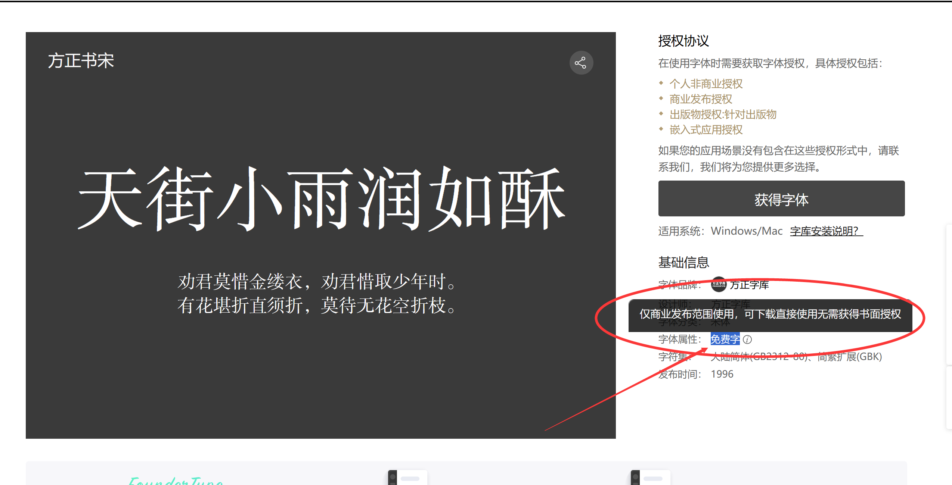Click the 基础信息 heading
Viewport: 952px width, 485px height.
pos(683,262)
